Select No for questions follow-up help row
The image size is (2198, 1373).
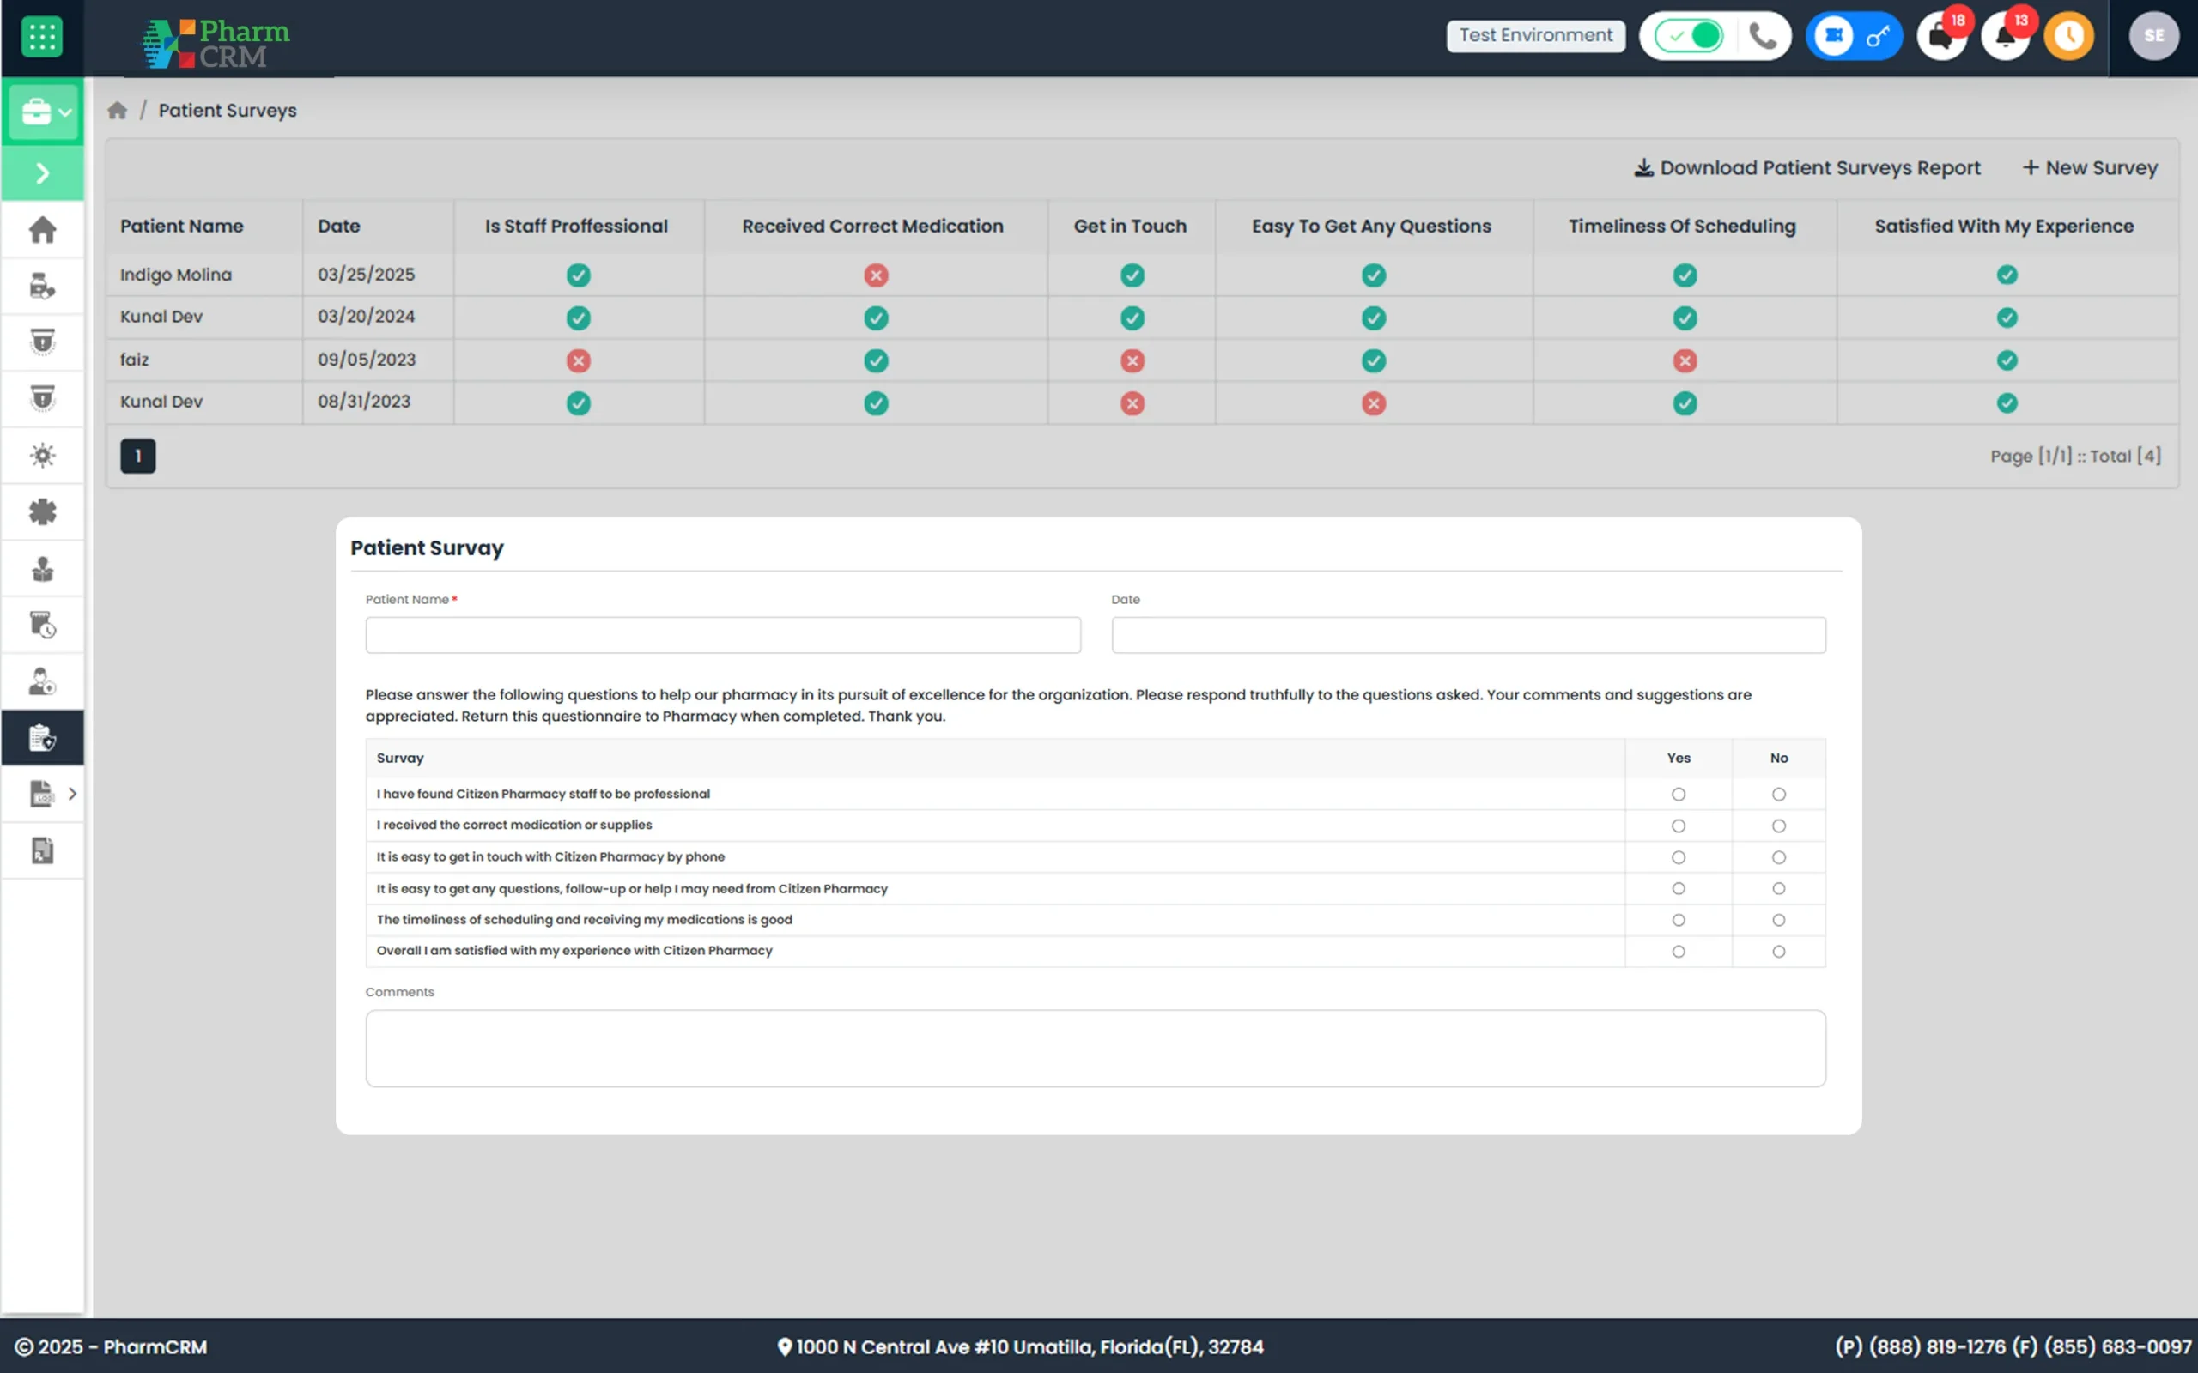pos(1778,888)
